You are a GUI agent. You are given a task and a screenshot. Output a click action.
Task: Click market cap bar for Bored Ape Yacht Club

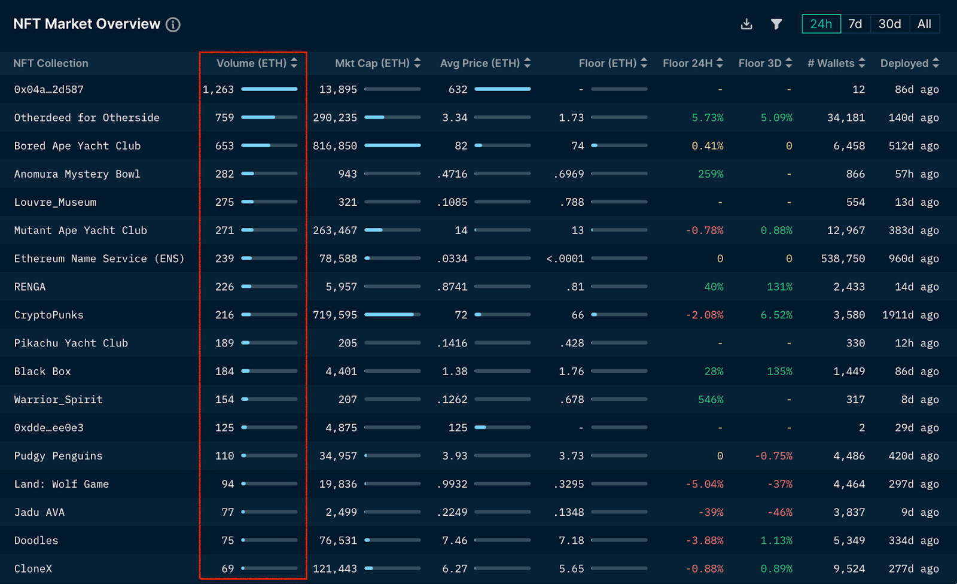(392, 145)
